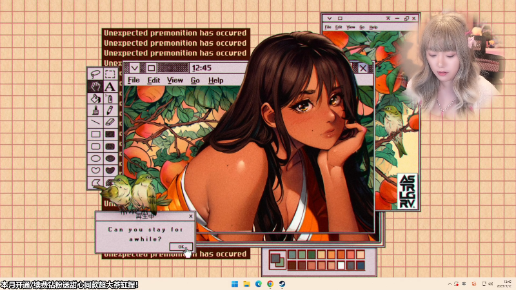Choose the Text 'A' tool
516x290 pixels.
[x=110, y=86]
